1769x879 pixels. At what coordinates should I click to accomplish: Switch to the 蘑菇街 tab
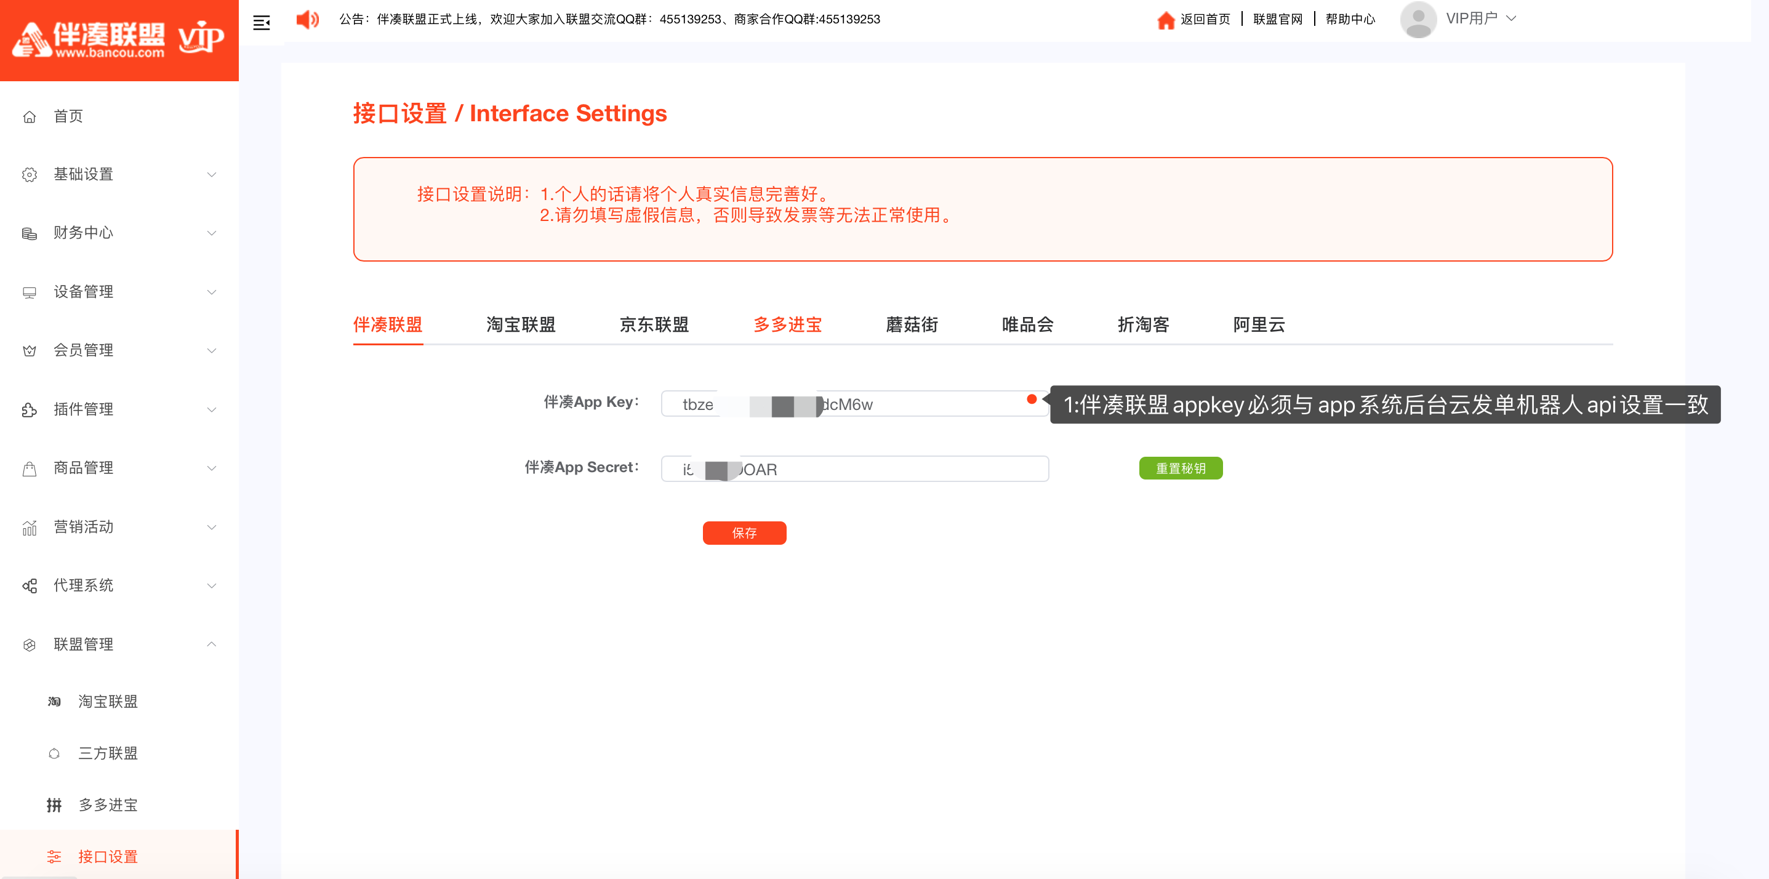(x=912, y=324)
